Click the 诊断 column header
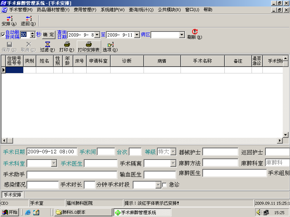The image size is (290, 217). tap(127, 61)
